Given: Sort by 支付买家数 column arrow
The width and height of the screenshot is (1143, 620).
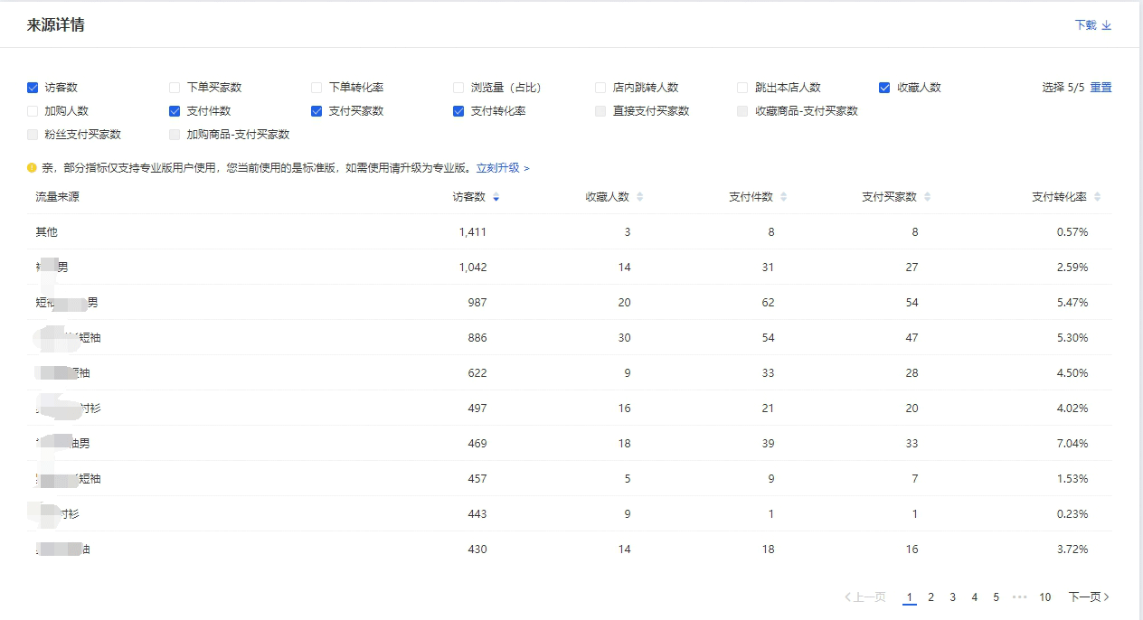Looking at the screenshot, I should (928, 197).
